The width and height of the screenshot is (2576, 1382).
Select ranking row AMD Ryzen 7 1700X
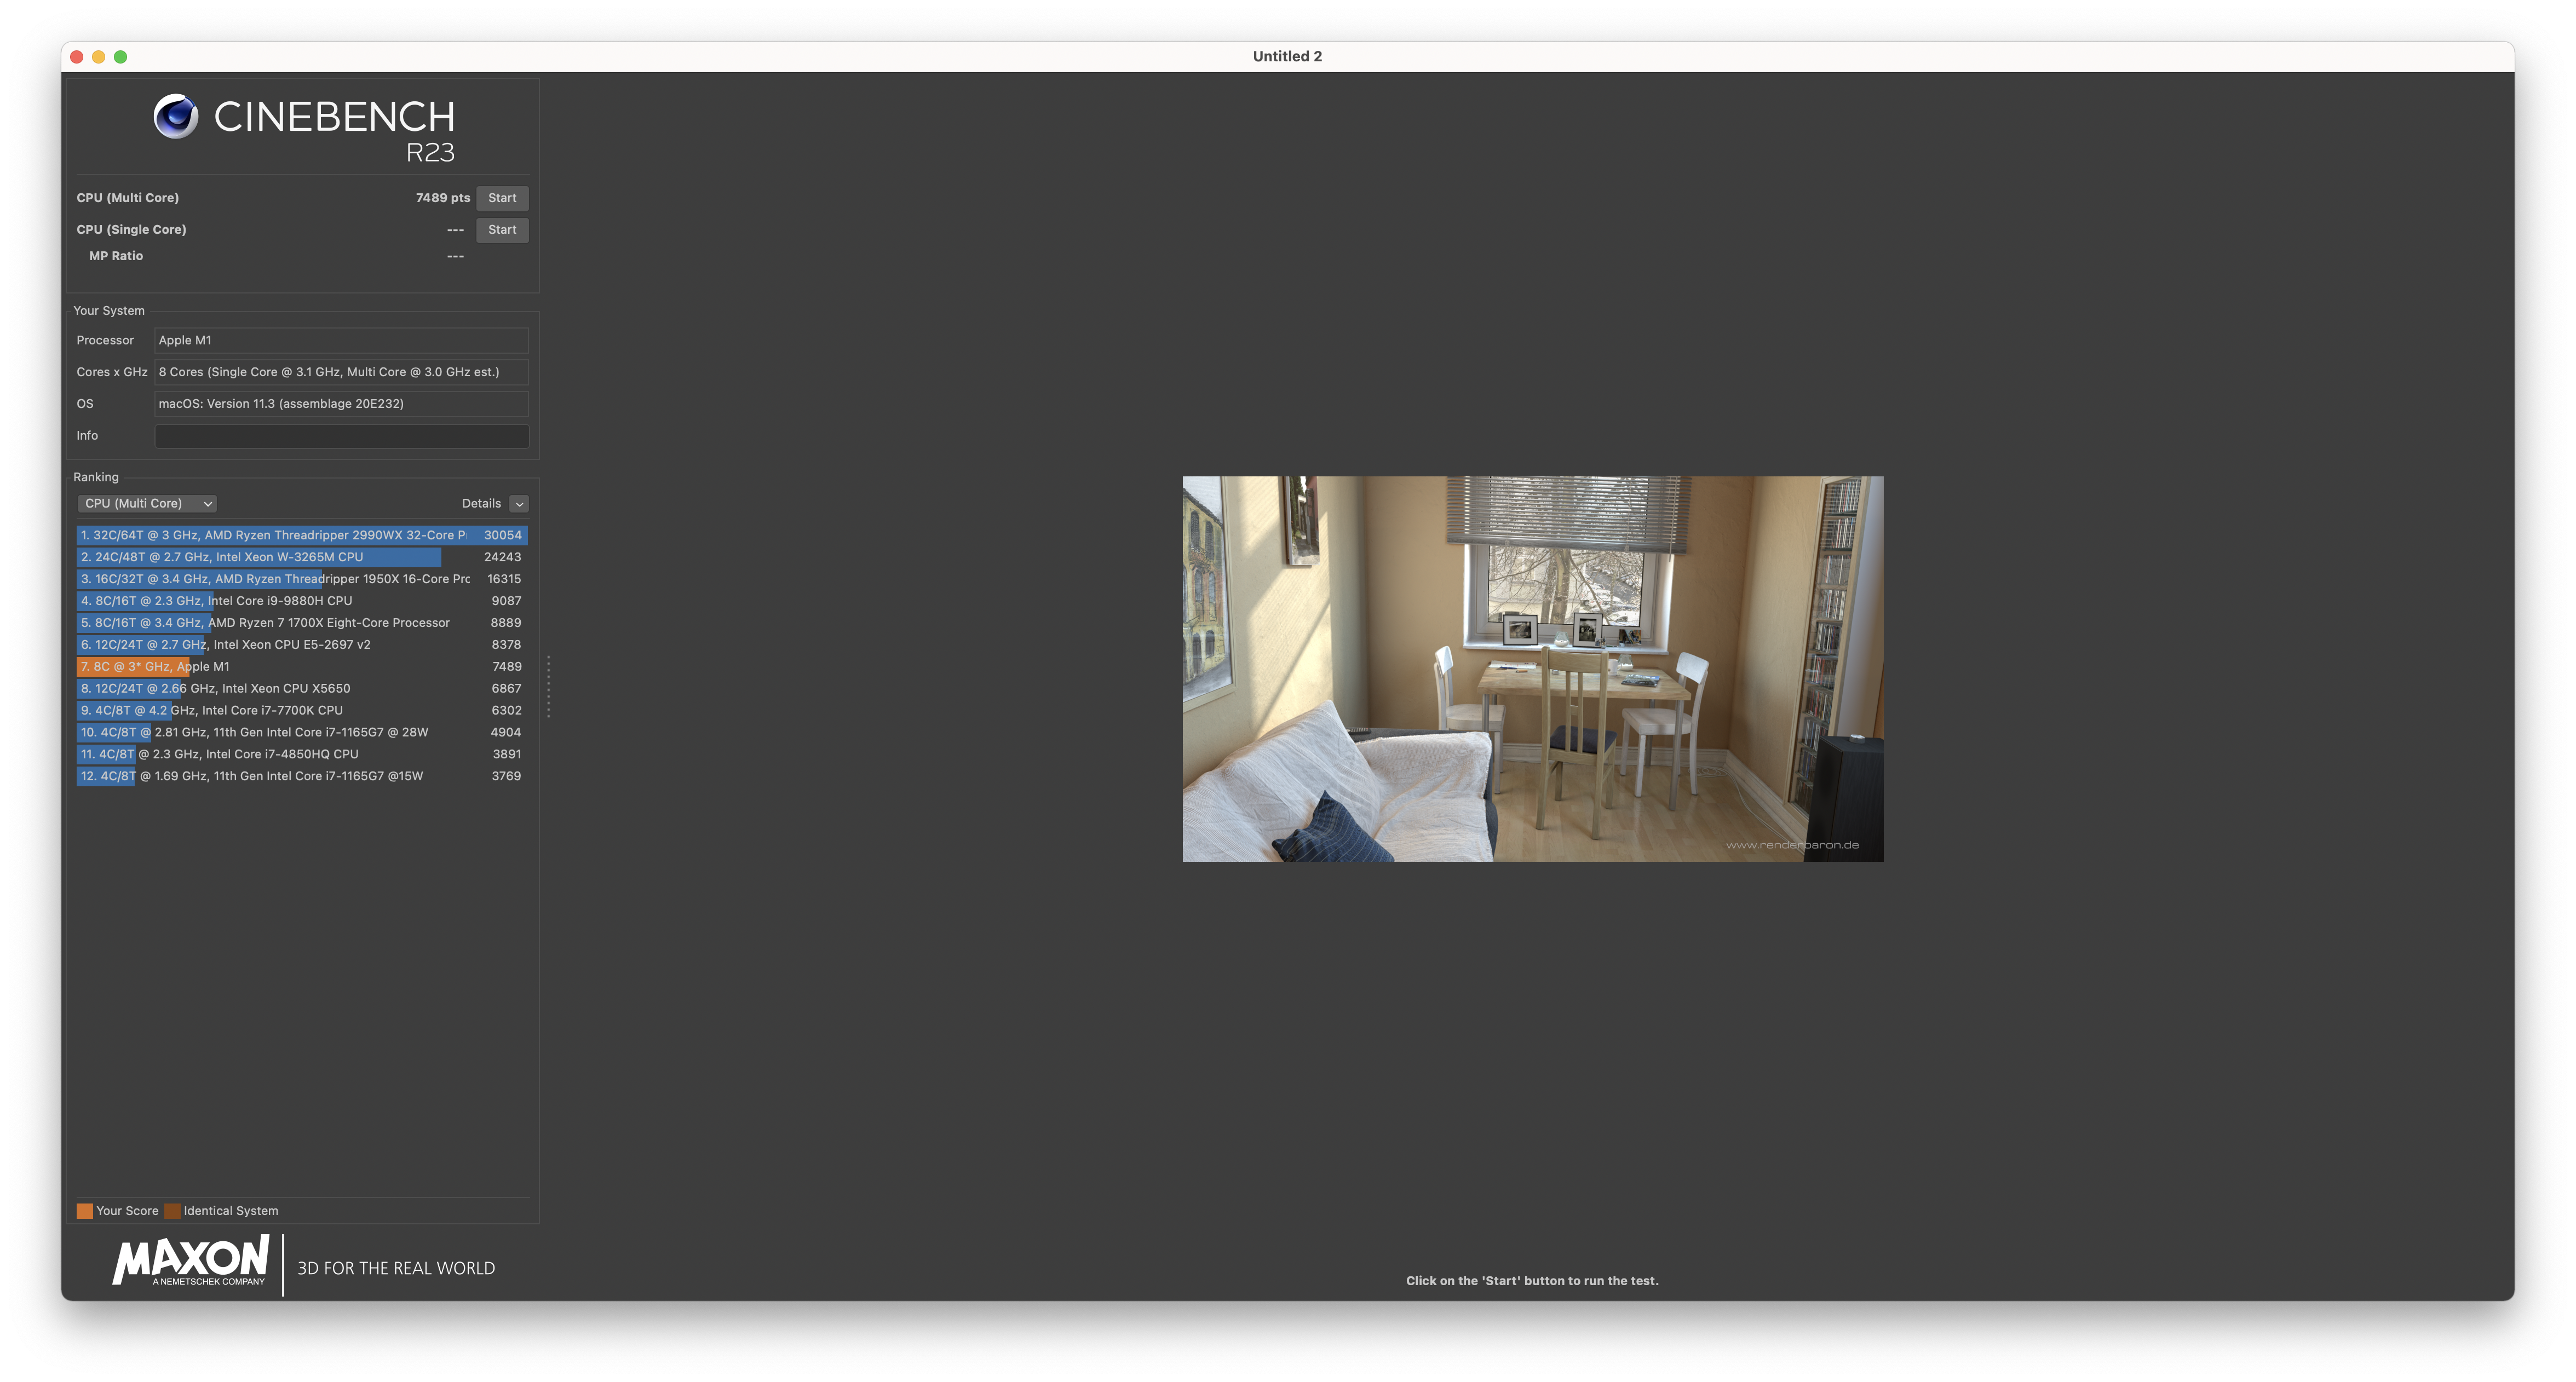click(x=302, y=623)
